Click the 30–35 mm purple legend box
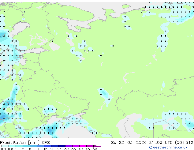This screenshot has width=194, height=150. tap(69, 146)
